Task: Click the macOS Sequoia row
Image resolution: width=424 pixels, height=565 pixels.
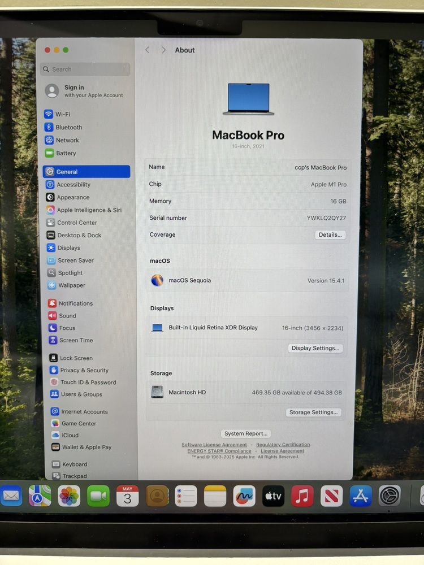Action: [248, 280]
